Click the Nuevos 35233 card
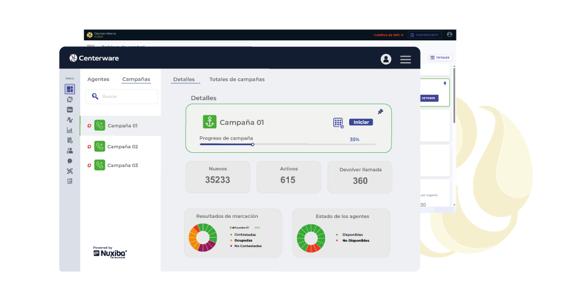 (x=218, y=177)
